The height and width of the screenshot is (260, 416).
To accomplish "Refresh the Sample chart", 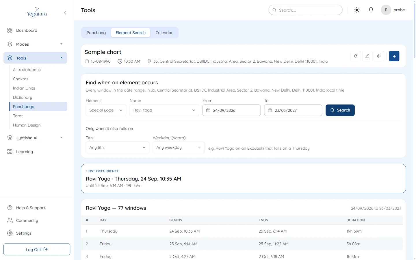I will pos(356,56).
